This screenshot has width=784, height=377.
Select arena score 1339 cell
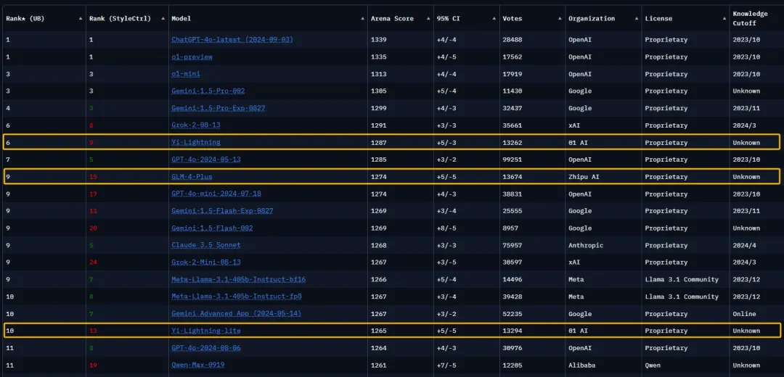(x=378, y=39)
